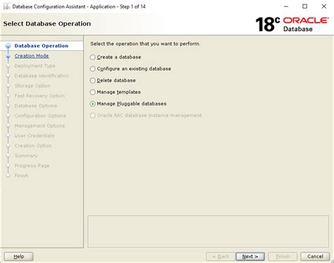Viewport: 334px width, 263px height.
Task: Select Manage Pluggable databases radio button
Action: click(x=92, y=104)
